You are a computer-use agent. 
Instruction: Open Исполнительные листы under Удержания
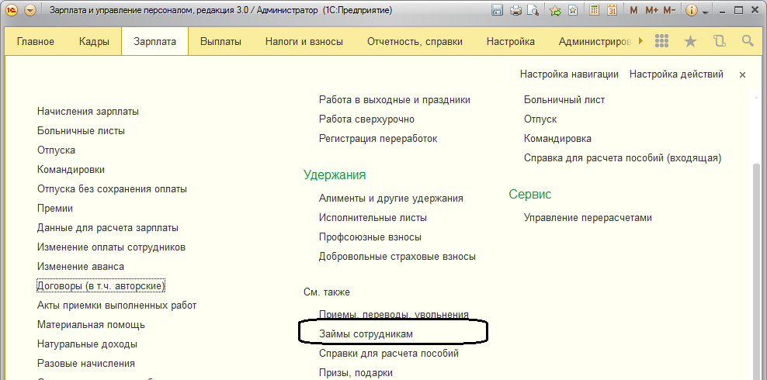pyautogui.click(x=373, y=218)
